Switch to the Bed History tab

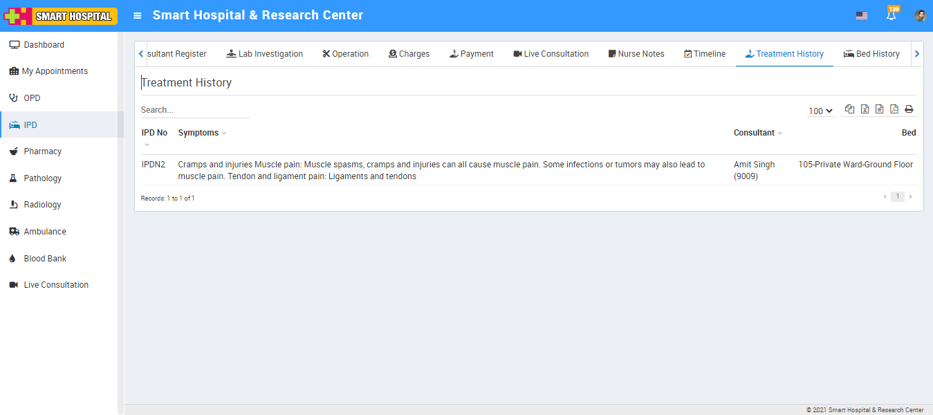coord(871,54)
